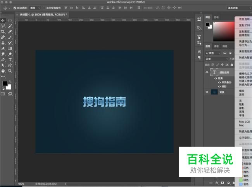Enable the 显示变换控件 checkbox
The width and height of the screenshot is (252, 187).
(44, 8)
